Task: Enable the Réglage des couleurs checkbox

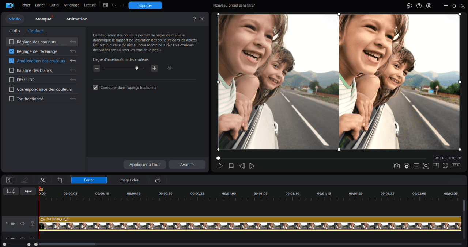Action: click(11, 42)
